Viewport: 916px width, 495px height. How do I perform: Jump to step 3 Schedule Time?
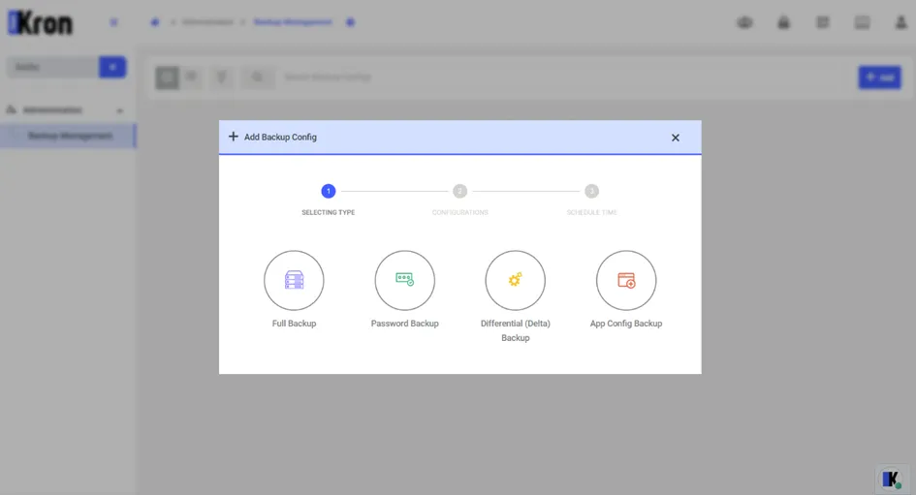tap(592, 191)
